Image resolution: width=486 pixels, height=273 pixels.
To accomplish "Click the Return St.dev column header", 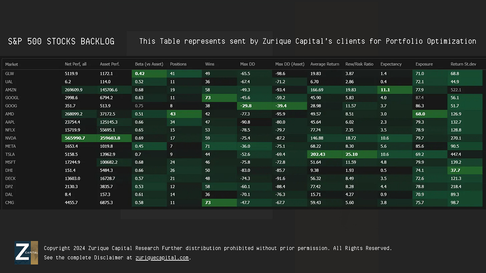I will [464, 64].
